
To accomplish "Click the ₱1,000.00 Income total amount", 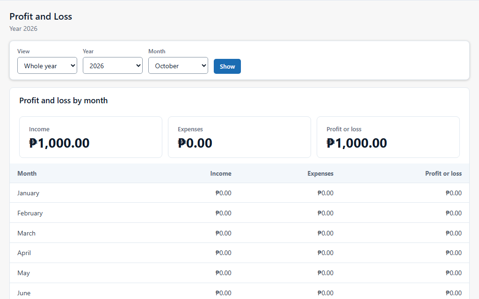I will [59, 143].
